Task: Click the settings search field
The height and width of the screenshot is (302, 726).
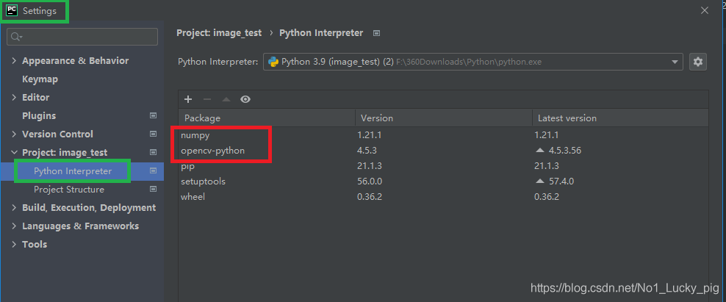Action: (82, 37)
